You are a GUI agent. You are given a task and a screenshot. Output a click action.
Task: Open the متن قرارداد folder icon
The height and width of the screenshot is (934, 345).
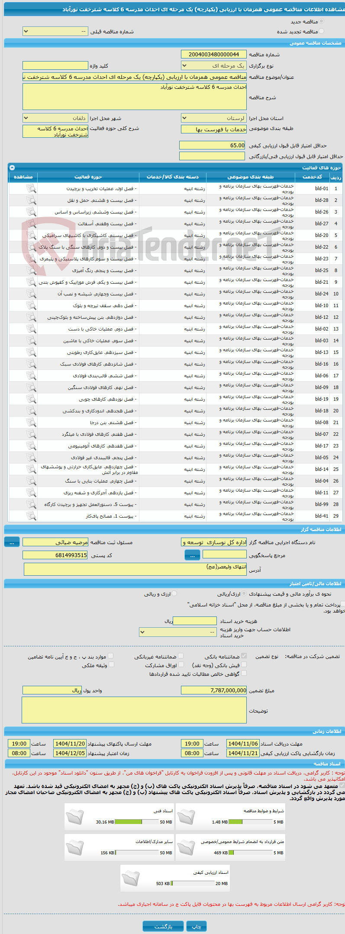[x=186, y=847]
